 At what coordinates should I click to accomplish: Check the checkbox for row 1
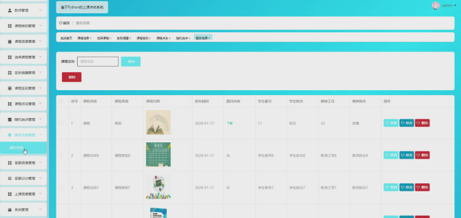click(x=61, y=123)
